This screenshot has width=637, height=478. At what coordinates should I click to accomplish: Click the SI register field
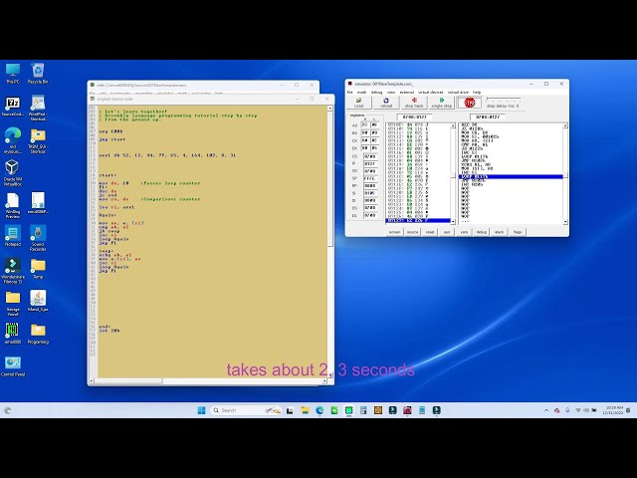tap(369, 193)
